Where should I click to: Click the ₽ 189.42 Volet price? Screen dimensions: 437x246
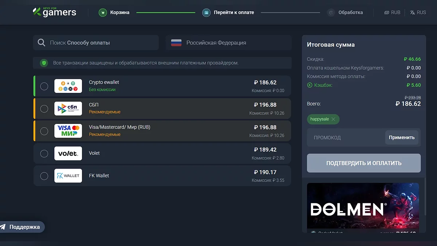coord(265,150)
